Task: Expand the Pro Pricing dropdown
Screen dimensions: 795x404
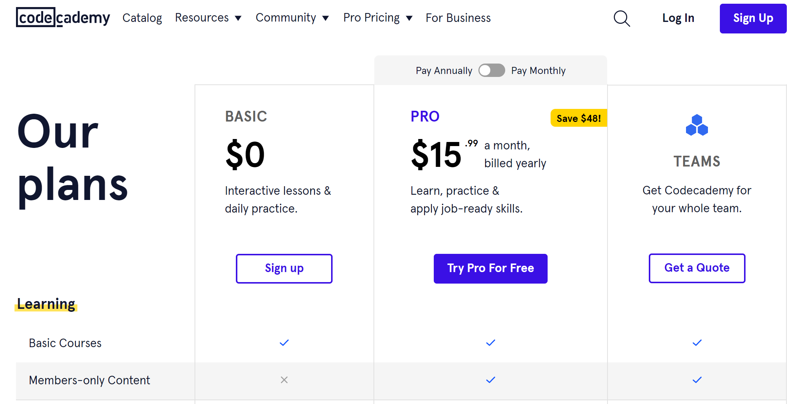Action: 378,18
